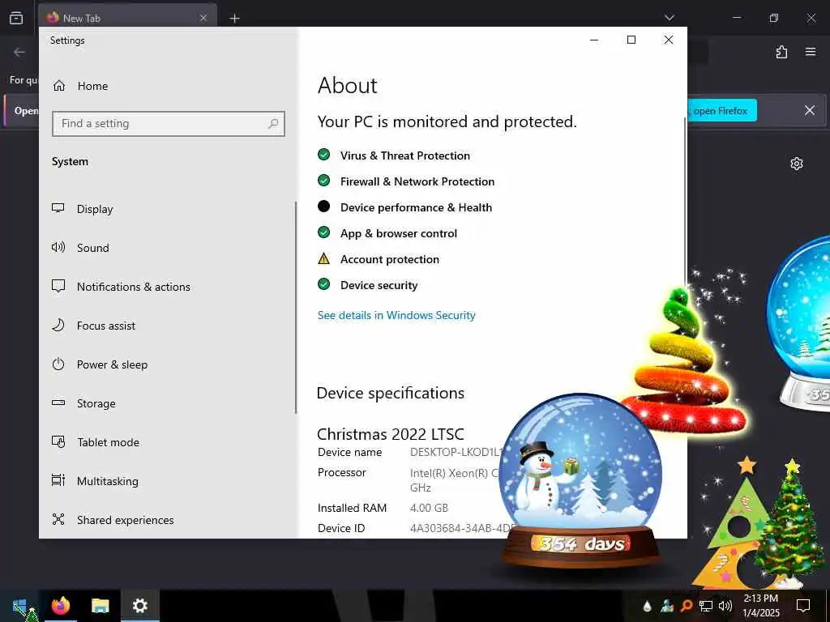Image resolution: width=830 pixels, height=622 pixels.
Task: Open Home in Settings sidebar
Action: 80,86
